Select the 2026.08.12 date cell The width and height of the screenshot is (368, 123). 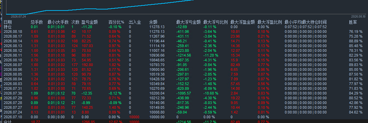pos(13,50)
